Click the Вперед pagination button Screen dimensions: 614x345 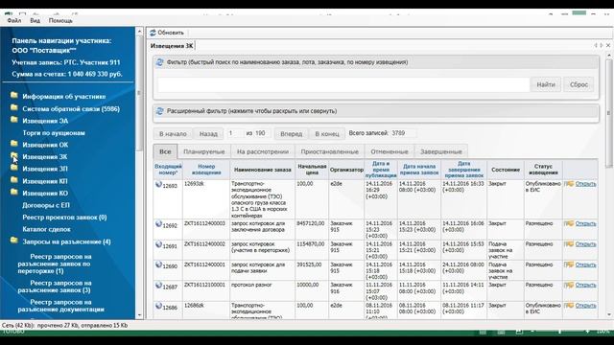[292, 134]
